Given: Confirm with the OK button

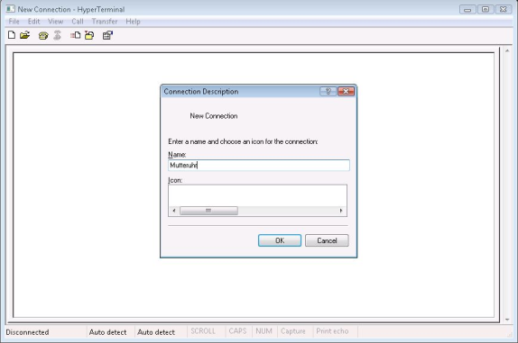Looking at the screenshot, I should point(280,240).
